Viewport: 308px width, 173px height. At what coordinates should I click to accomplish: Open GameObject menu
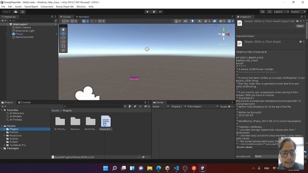[31, 7]
